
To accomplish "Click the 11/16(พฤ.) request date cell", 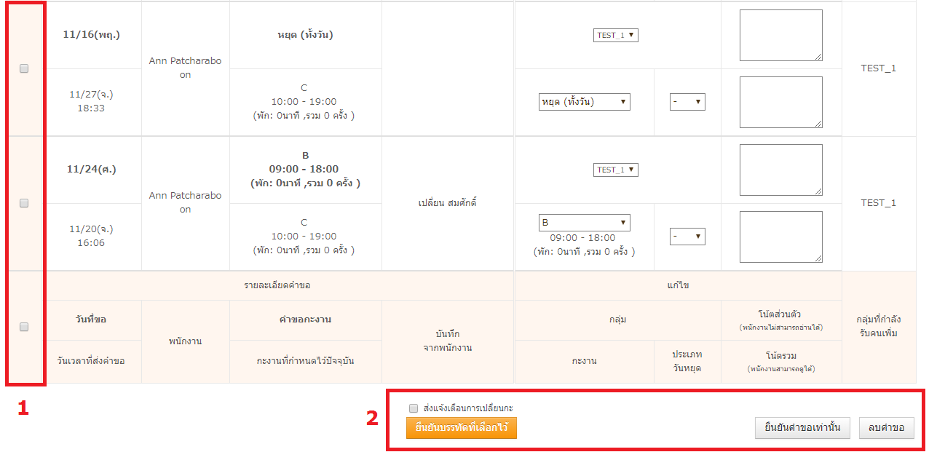I will point(93,34).
